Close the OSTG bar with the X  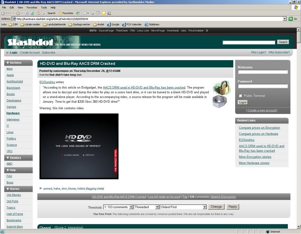coord(207,31)
